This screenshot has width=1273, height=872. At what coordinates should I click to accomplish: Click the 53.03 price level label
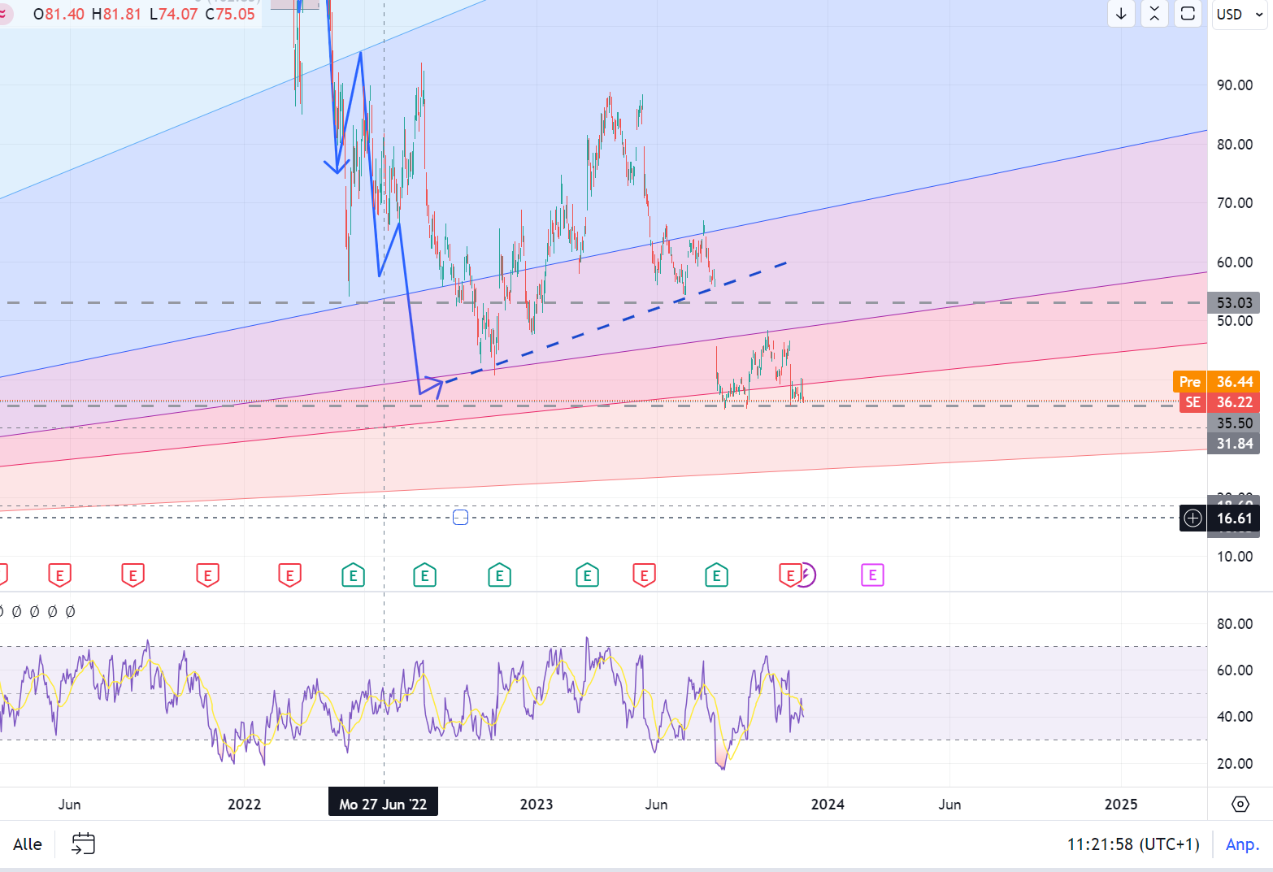(x=1234, y=303)
